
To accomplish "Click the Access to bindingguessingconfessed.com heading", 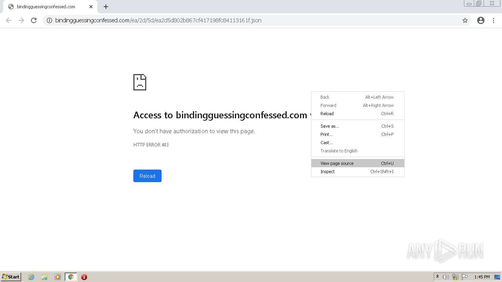I will tap(222, 115).
